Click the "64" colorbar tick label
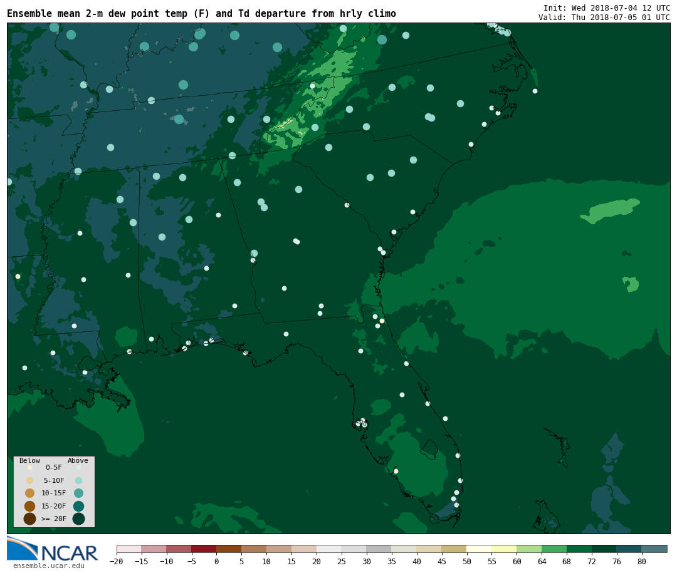Viewport: 677px width, 573px height. [542, 561]
